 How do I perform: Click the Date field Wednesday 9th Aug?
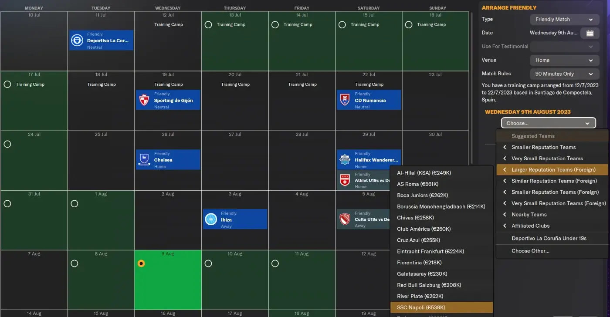pos(553,33)
